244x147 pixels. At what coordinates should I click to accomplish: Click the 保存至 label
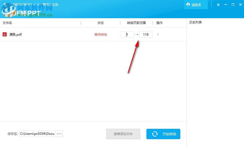click(13, 134)
